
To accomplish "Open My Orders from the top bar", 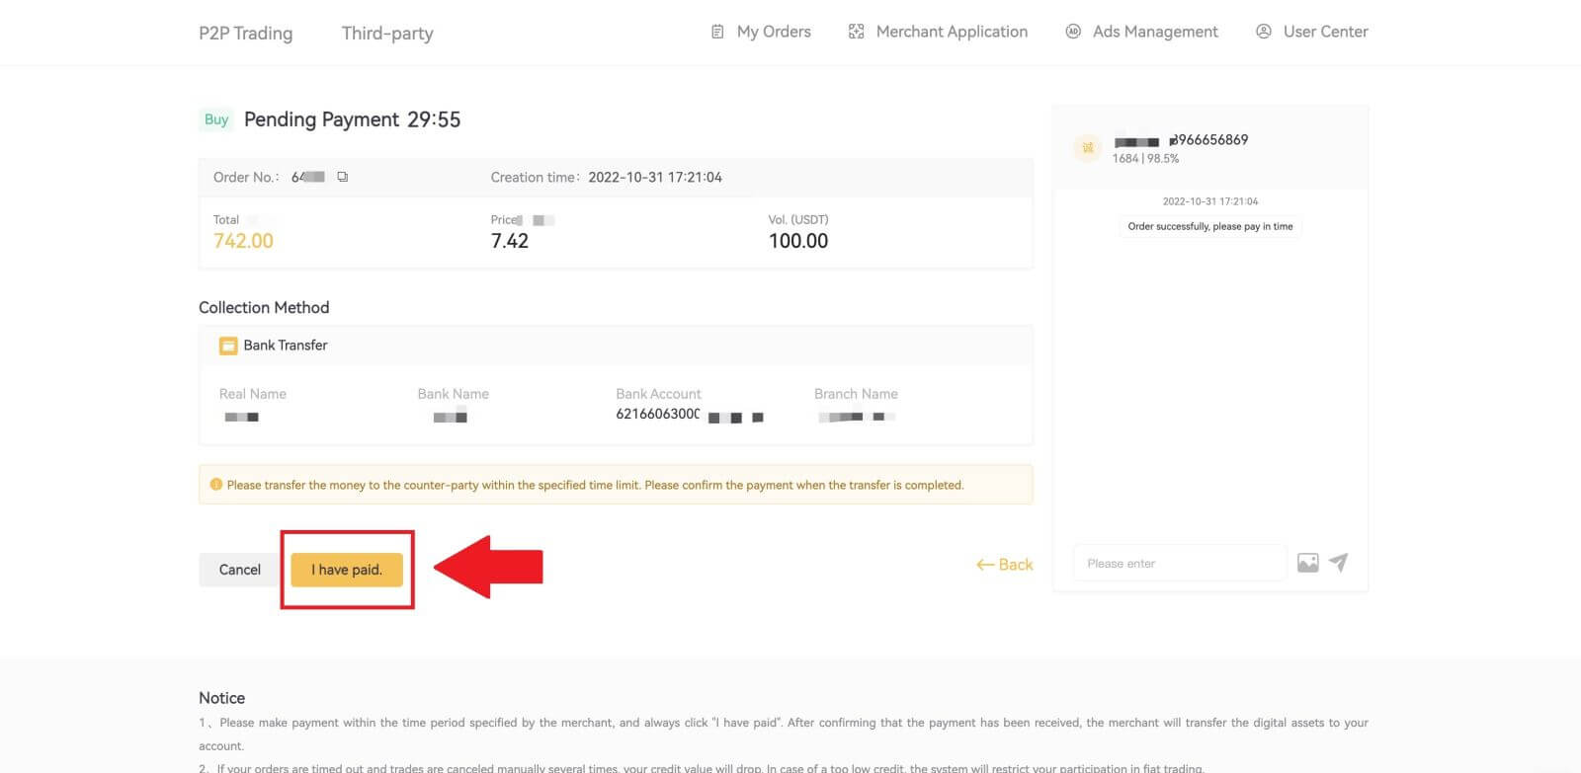I will pos(761,32).
